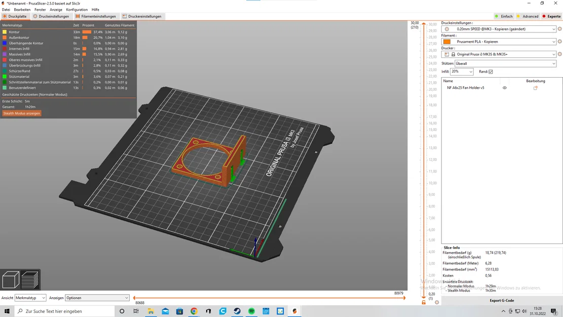Open the Bearbeiten menu

pos(22,10)
